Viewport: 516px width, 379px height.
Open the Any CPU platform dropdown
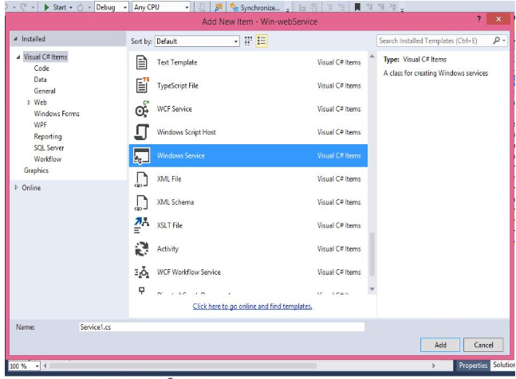[161, 7]
